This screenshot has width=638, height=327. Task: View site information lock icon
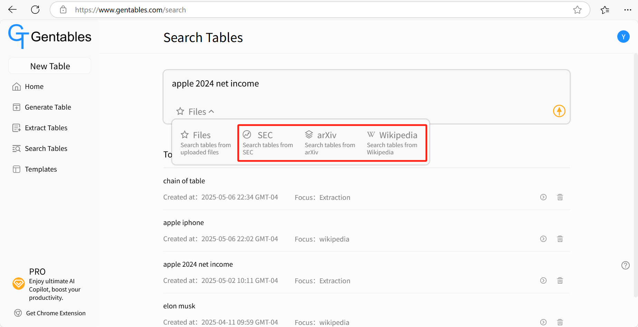[x=63, y=10]
